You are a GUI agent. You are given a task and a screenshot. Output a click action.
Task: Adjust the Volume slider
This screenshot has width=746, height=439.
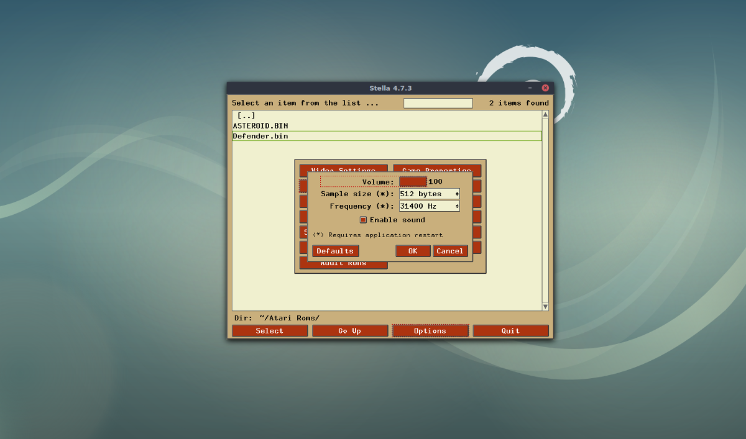[413, 182]
